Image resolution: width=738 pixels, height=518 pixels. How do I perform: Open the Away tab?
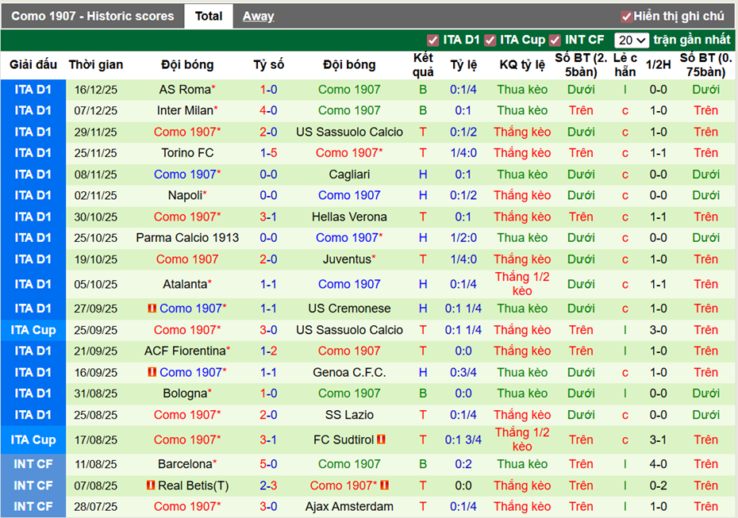point(258,17)
